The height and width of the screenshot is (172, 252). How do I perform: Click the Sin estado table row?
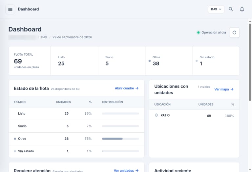76,151
